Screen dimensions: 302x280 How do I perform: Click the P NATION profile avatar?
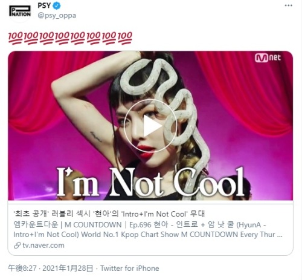tap(20, 11)
